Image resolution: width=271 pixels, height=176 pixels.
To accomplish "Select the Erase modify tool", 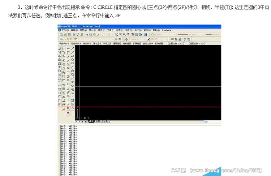I will 60,48.
